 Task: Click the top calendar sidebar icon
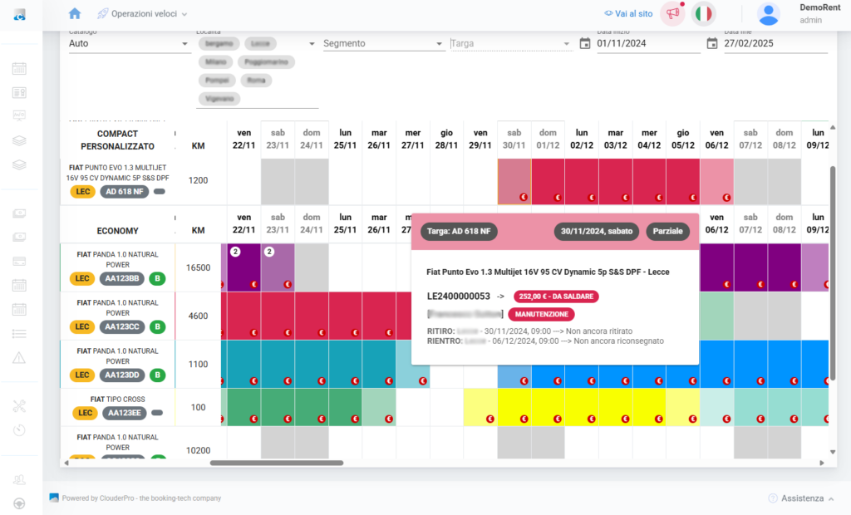point(19,69)
